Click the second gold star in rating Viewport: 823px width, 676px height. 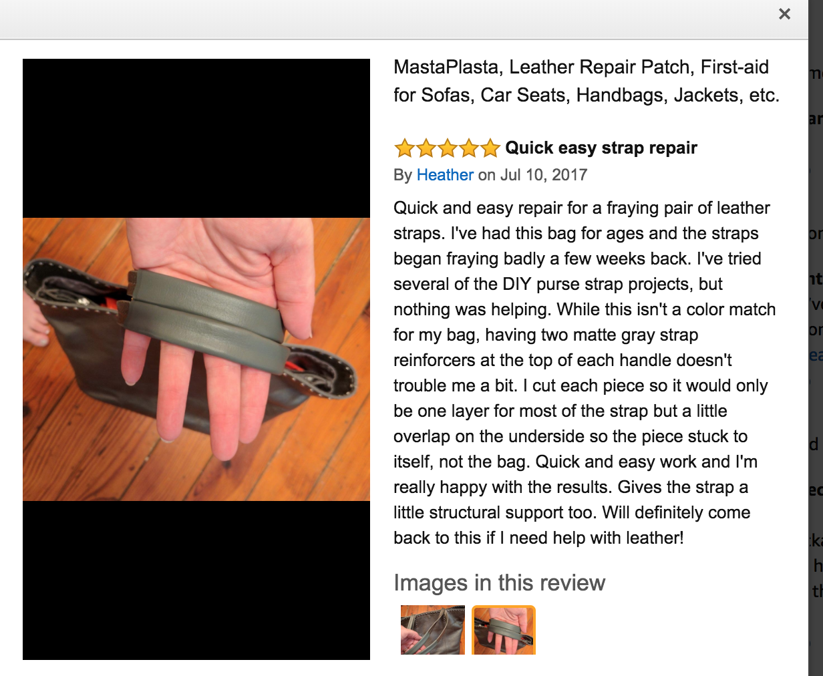(426, 148)
